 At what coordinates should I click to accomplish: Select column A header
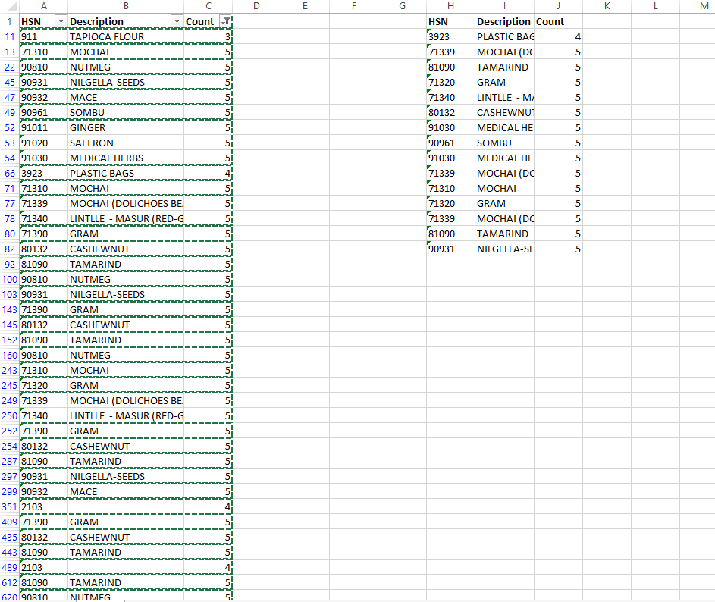pos(44,6)
